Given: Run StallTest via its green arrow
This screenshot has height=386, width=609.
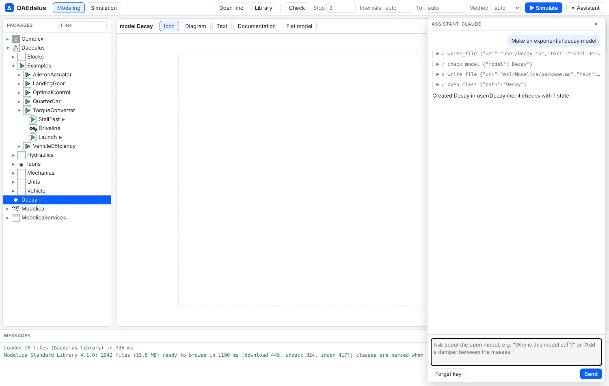Looking at the screenshot, I should pyautogui.click(x=63, y=119).
